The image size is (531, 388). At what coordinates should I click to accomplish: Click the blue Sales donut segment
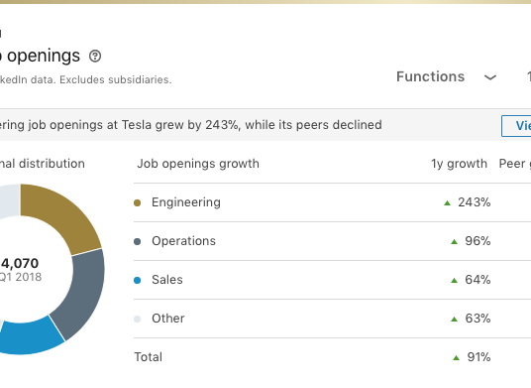pos(29,337)
